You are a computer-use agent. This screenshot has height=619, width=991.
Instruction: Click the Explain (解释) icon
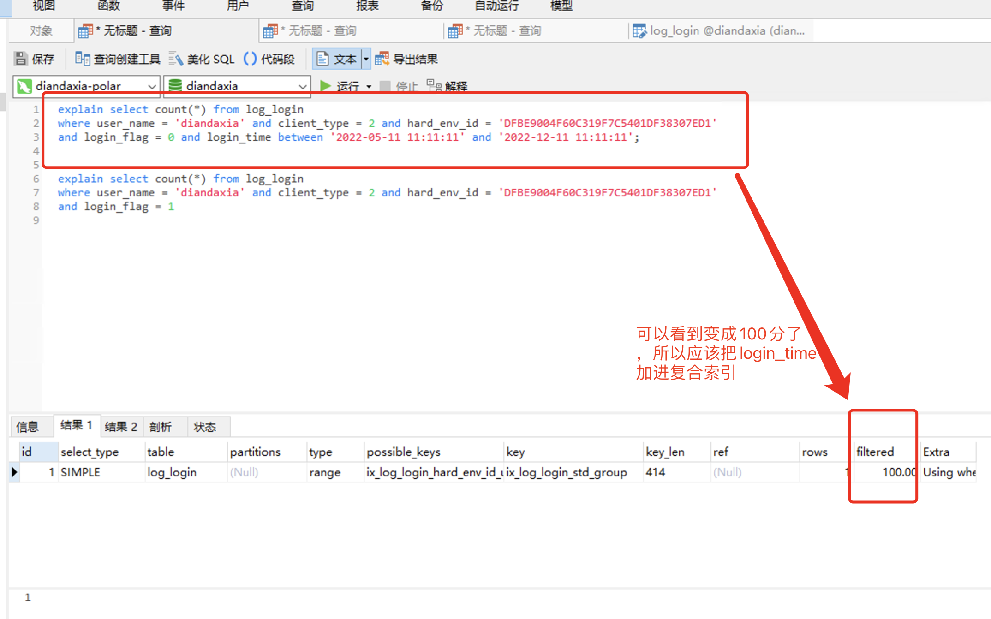434,86
